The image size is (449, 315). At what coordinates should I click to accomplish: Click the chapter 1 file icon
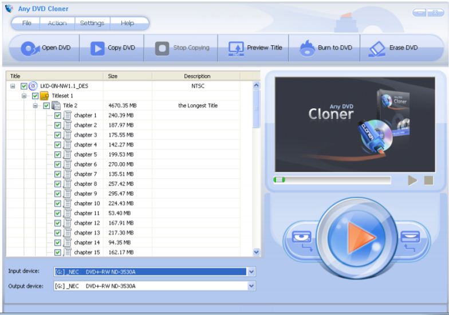68,115
